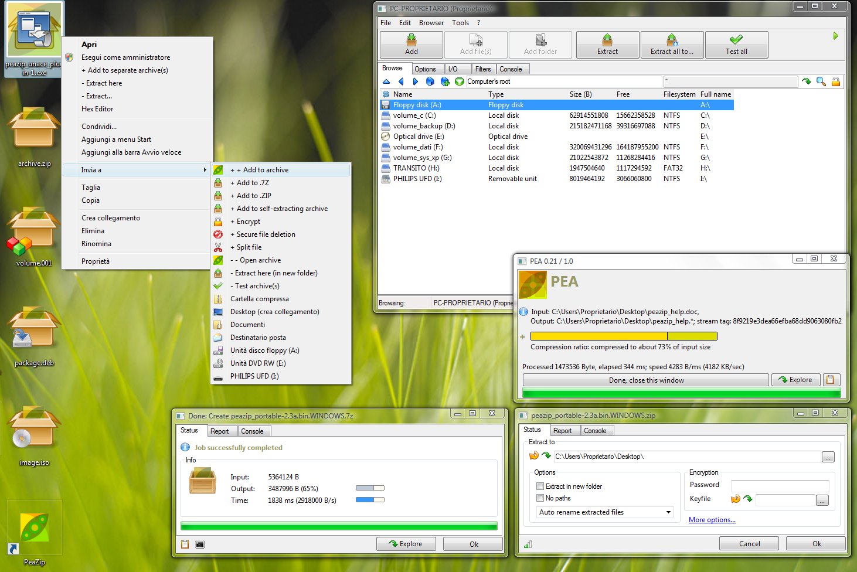Select the archive.zip desktop icon
The image size is (857, 572).
pos(34,137)
